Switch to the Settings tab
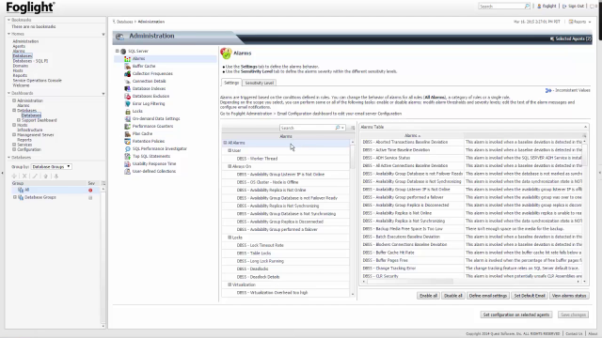Viewport: 602px width, 338px height. point(231,83)
